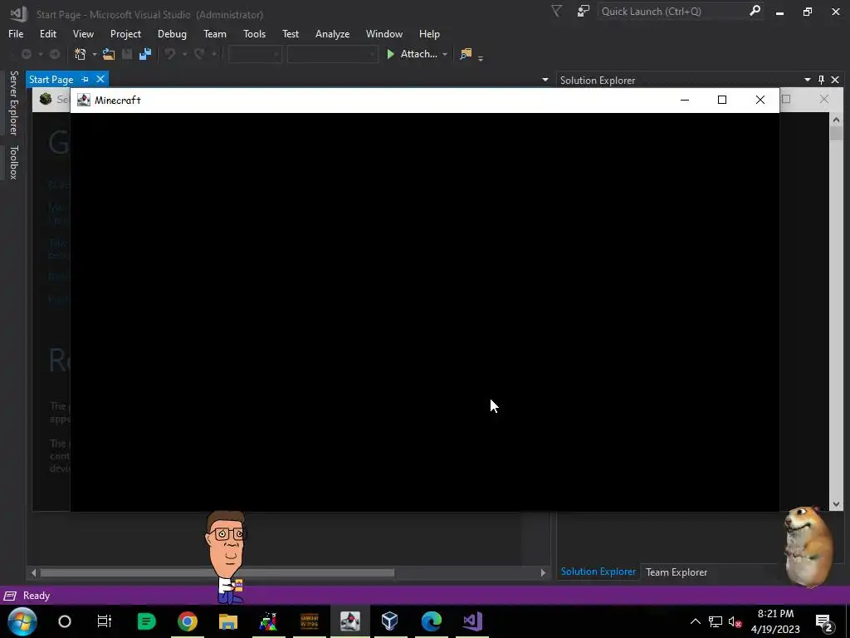The image size is (850, 638).
Task: Close the Start Page tab
Action: [100, 79]
